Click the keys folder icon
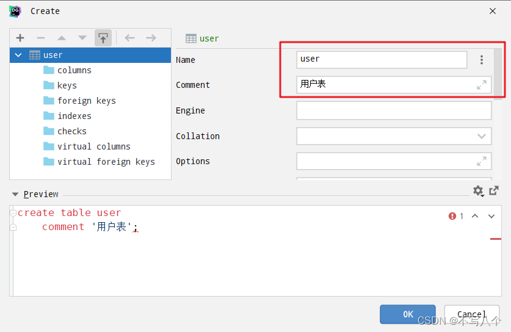 pyautogui.click(x=49, y=85)
